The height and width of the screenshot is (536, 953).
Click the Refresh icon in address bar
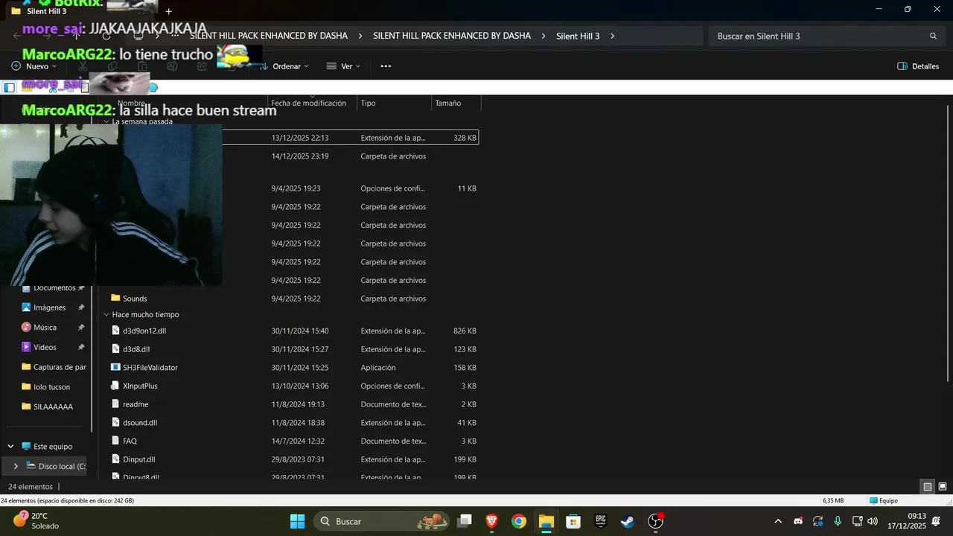[106, 36]
